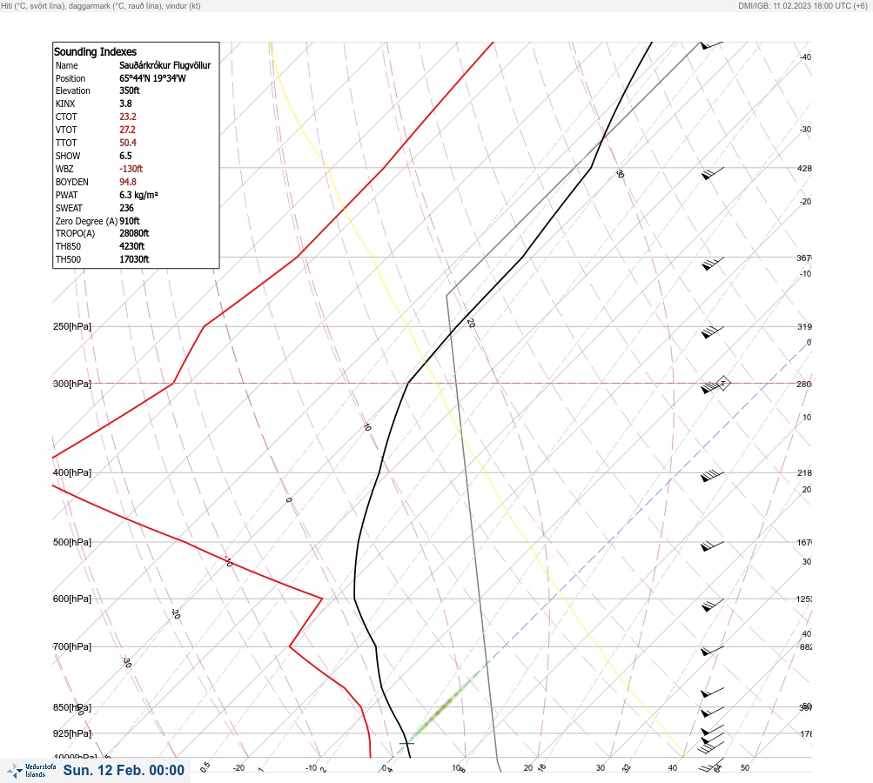
Task: Click the wind barb at 300 hPa level
Action: point(712,386)
